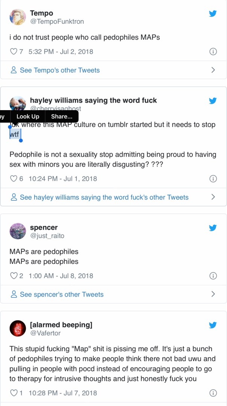This screenshot has height=406, width=227.
Task: Open the info icon on the 10:24 PM Jul 1 tweet
Action: tap(213, 179)
